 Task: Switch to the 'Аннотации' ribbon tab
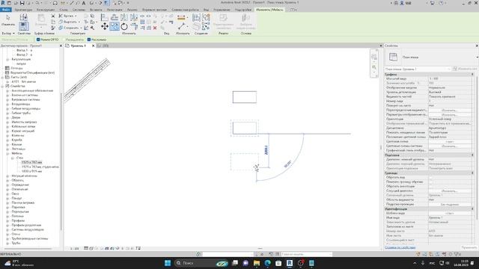pyautogui.click(x=115, y=10)
